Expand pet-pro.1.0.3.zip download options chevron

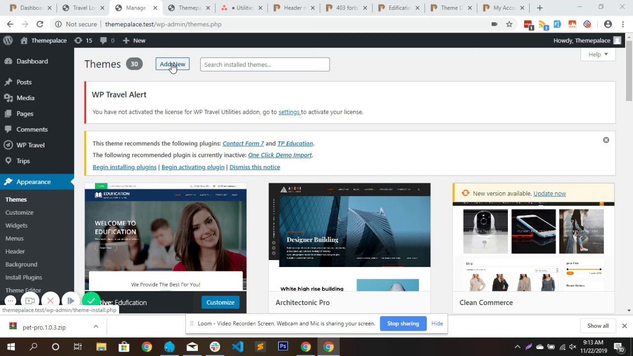pos(96,326)
